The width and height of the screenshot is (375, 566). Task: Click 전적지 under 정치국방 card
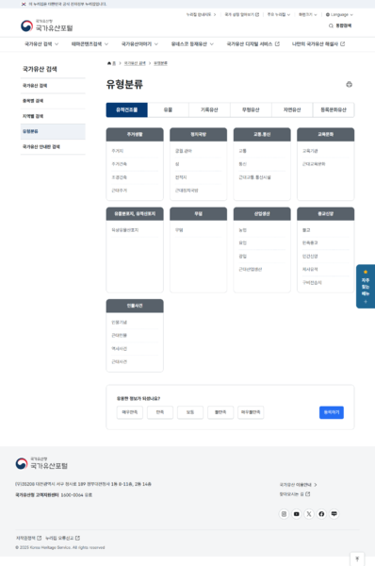[x=181, y=177]
